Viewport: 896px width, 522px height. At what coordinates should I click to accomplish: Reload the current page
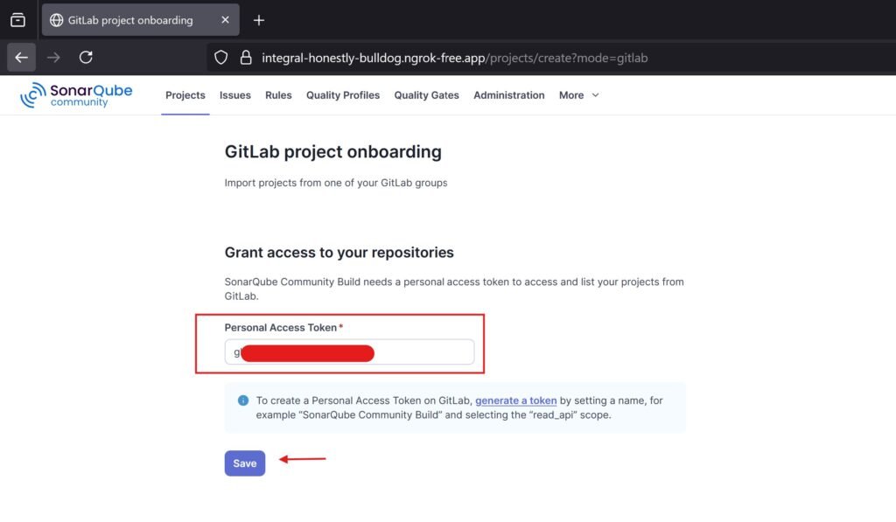click(85, 57)
